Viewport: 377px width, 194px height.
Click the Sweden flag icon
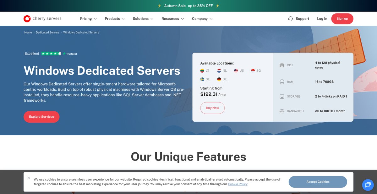tap(203, 79)
